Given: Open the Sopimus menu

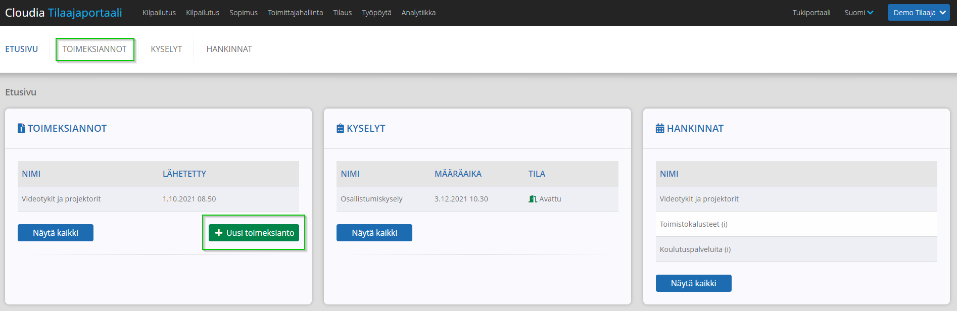Looking at the screenshot, I should tap(244, 13).
